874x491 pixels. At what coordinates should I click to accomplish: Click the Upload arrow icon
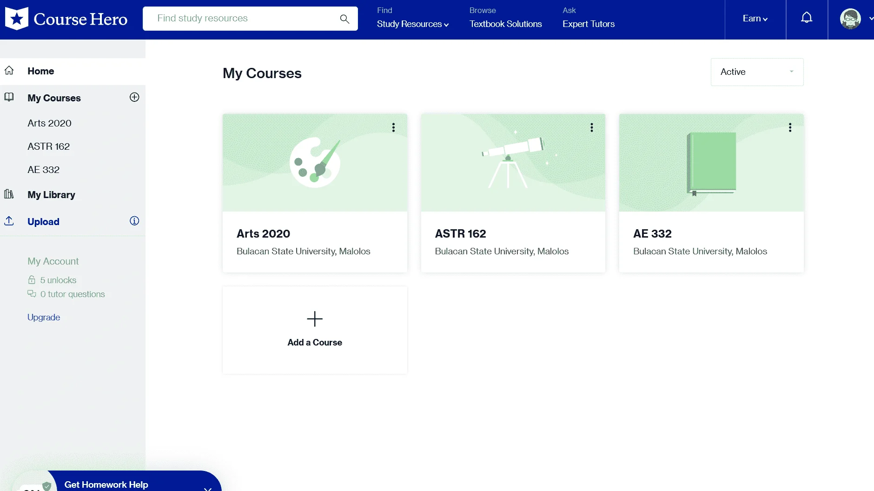[9, 221]
